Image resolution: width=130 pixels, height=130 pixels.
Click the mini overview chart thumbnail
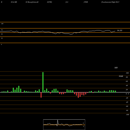point(64,125)
